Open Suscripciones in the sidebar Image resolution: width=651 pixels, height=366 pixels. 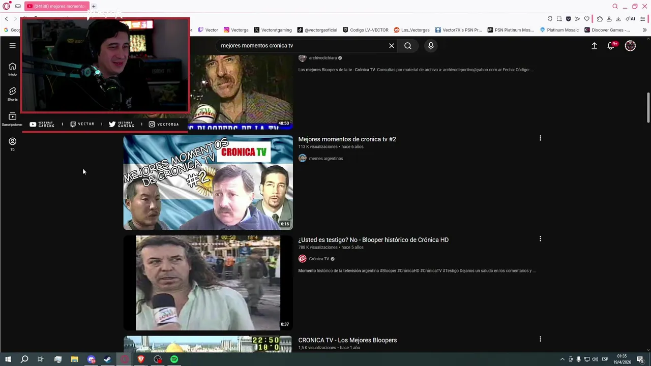point(12,119)
